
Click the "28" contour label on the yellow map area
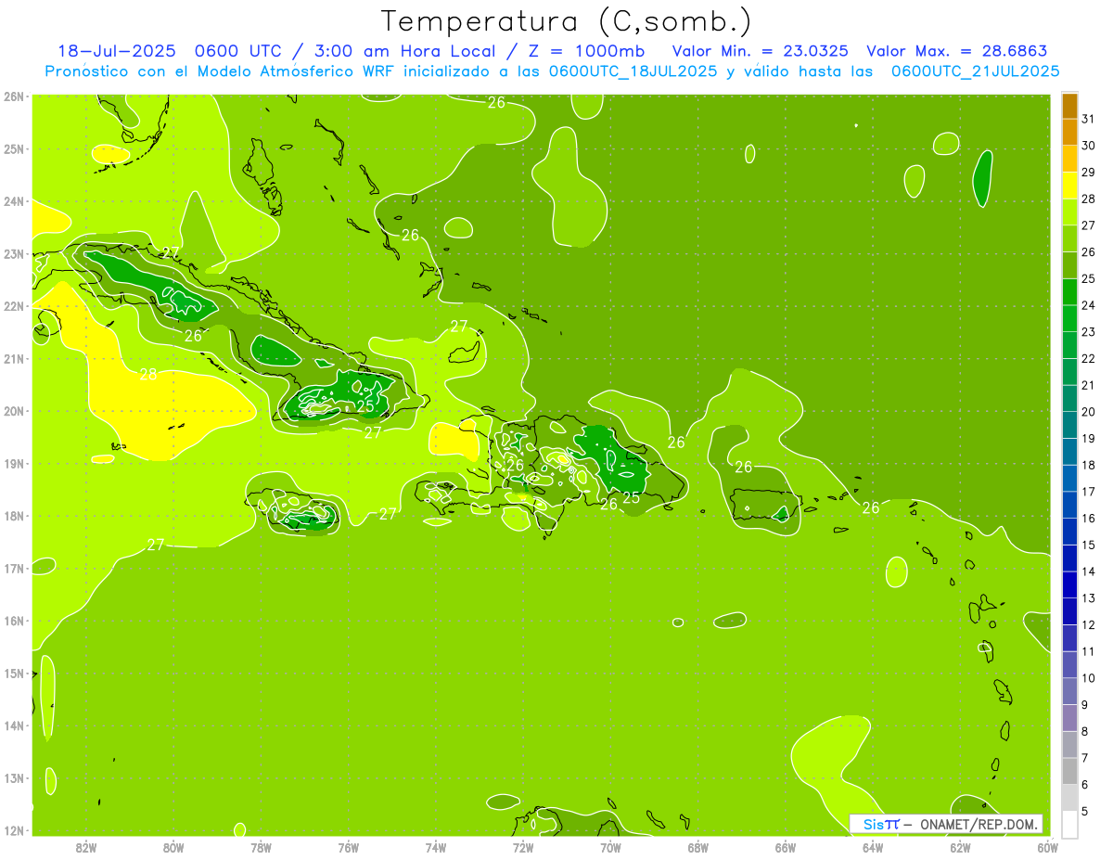click(148, 375)
